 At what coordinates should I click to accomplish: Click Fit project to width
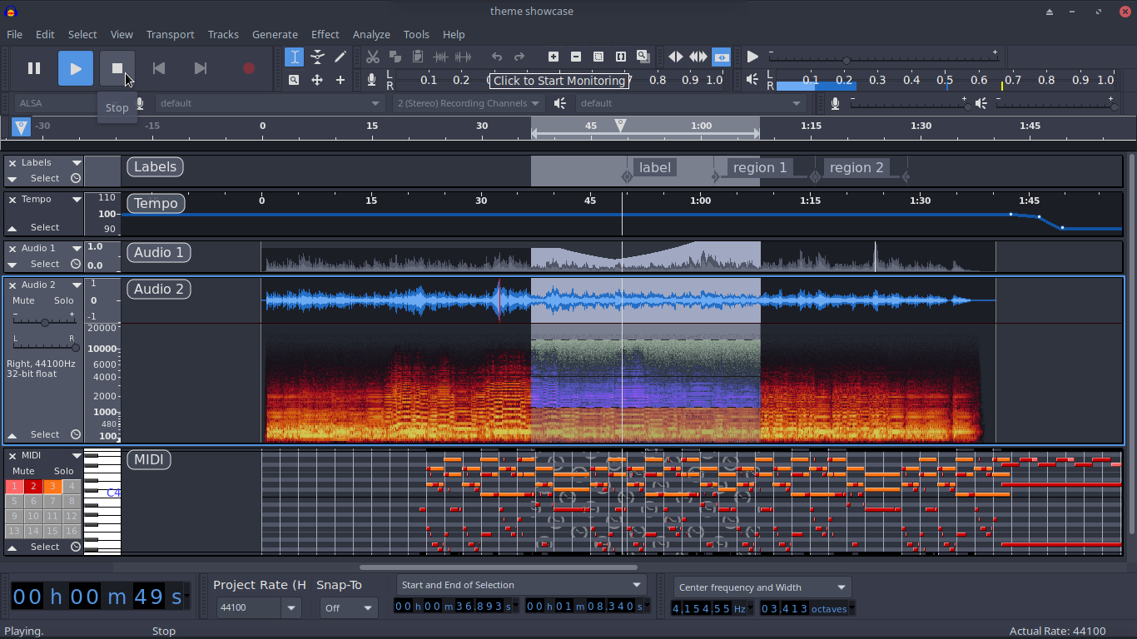[x=621, y=57]
